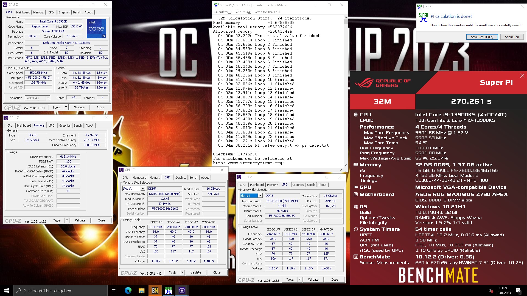Open Tools dropdown arrow in CPU-Z CPU window
Image resolution: width=527 pixels, height=296 pixels.
pyautogui.click(x=66, y=107)
